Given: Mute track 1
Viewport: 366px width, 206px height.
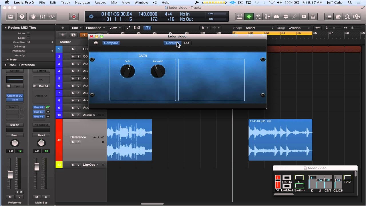Looking at the screenshot, I should coord(73,49).
